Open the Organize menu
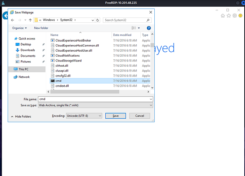This screenshot has width=245, height=176. 19,28
